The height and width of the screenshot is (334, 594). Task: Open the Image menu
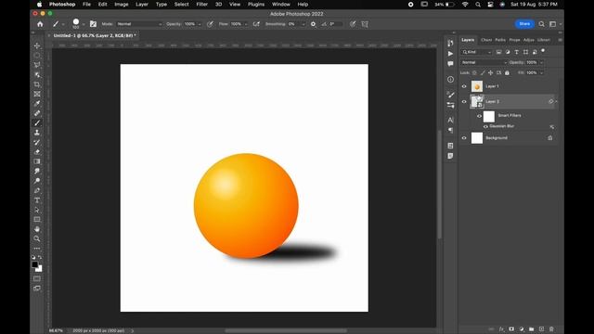[122, 4]
